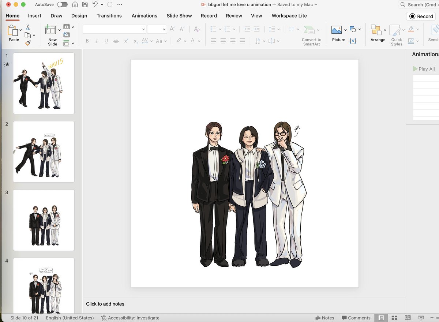Image resolution: width=439 pixels, height=322 pixels.
Task: Open the Comments pane button
Action: tap(356, 318)
